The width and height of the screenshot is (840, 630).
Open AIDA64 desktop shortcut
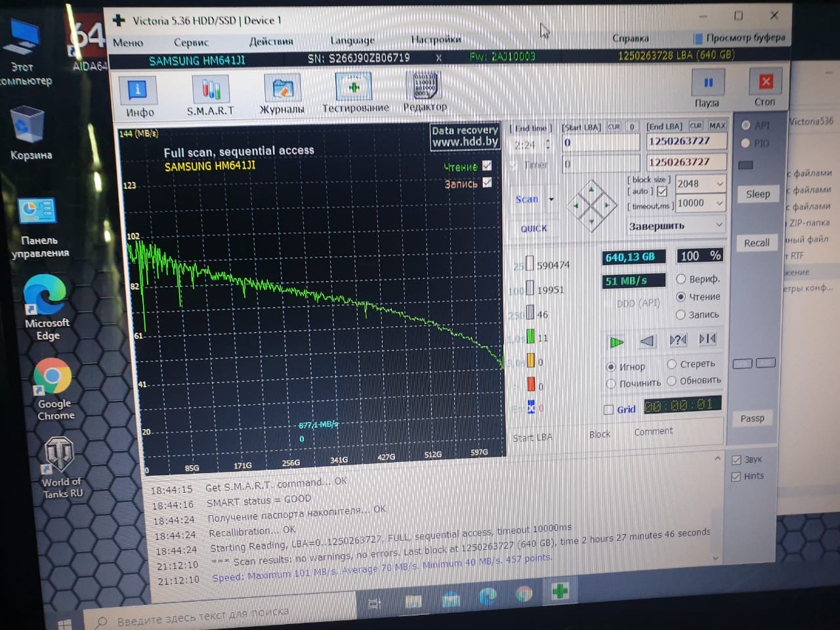coord(88,43)
